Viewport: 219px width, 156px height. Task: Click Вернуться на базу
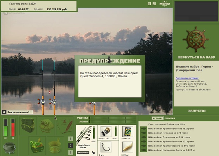tap(197, 57)
